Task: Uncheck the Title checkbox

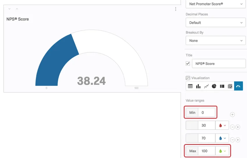Action: point(188,64)
